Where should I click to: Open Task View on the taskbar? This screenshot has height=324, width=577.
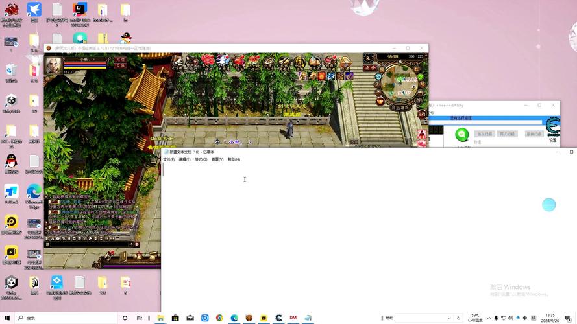click(139, 318)
